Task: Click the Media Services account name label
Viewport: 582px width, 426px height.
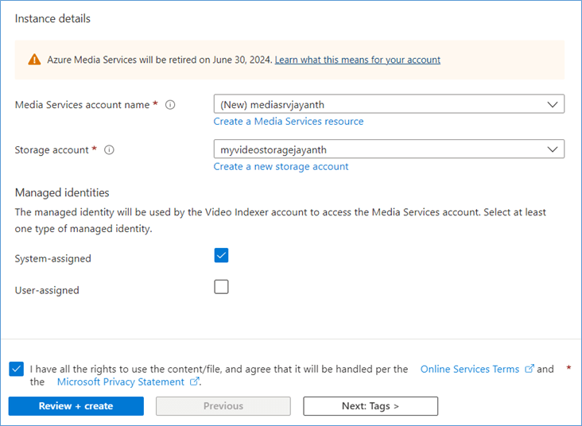Action: (x=82, y=105)
